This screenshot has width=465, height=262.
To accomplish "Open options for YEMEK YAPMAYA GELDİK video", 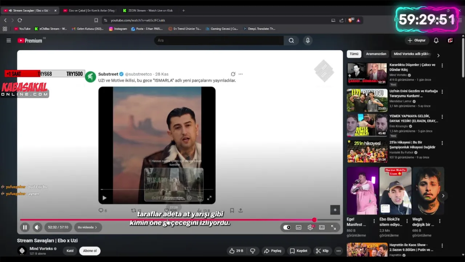I will coord(442,117).
